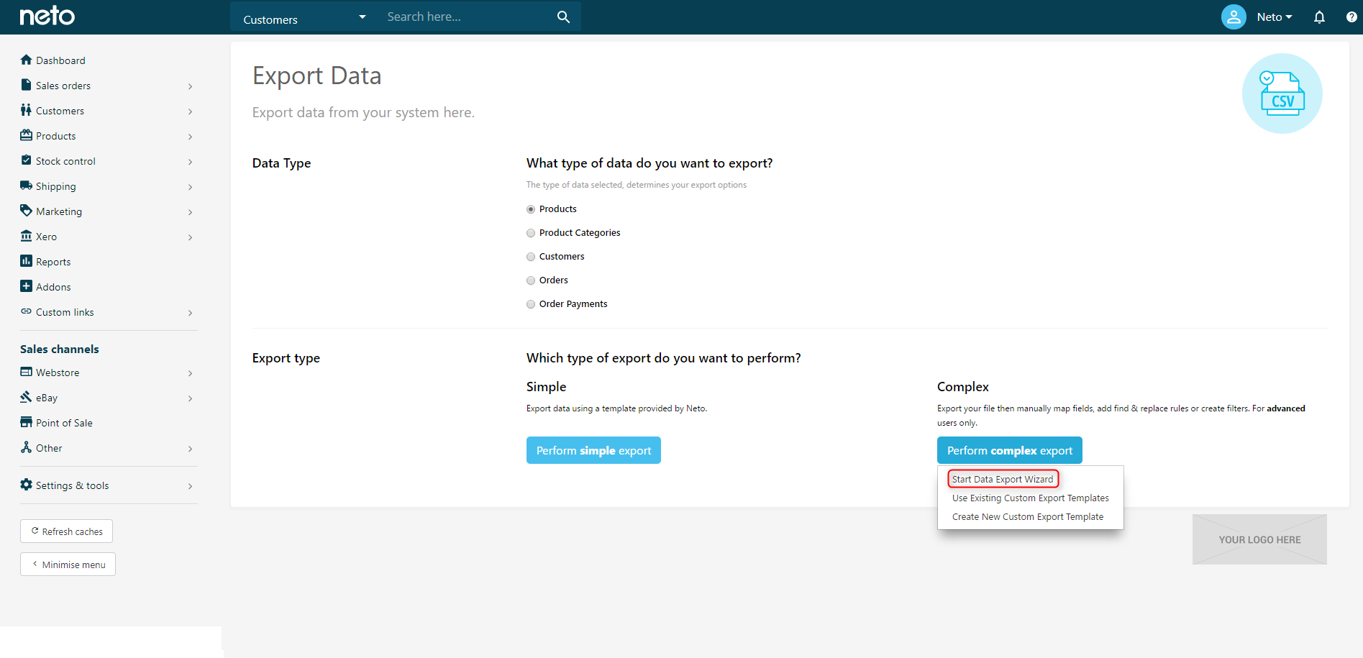
Task: Click the Xero bank icon
Action: (x=27, y=236)
